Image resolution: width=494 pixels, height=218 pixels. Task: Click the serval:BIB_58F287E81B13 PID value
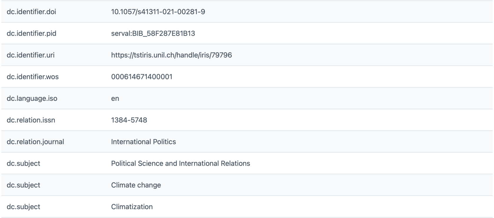153,33
